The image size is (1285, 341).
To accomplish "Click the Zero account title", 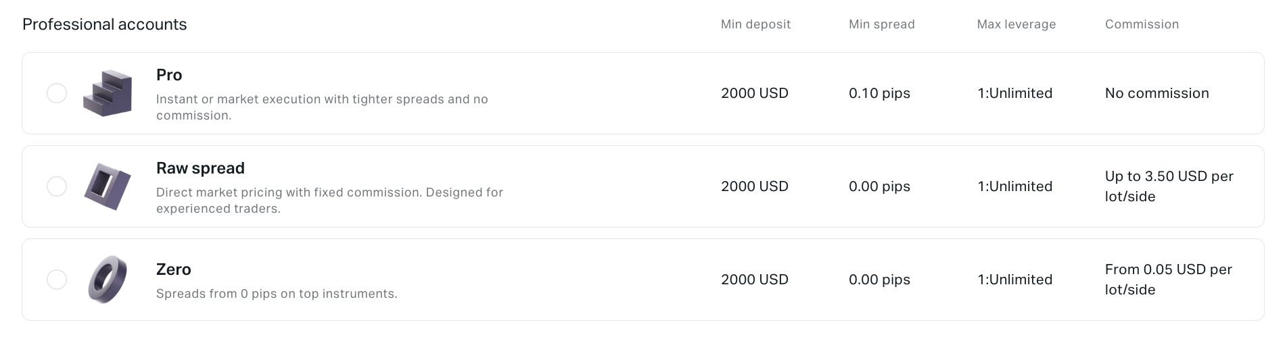I will [174, 269].
